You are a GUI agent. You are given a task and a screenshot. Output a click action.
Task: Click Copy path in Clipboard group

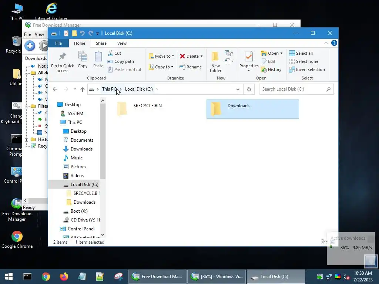click(x=121, y=61)
